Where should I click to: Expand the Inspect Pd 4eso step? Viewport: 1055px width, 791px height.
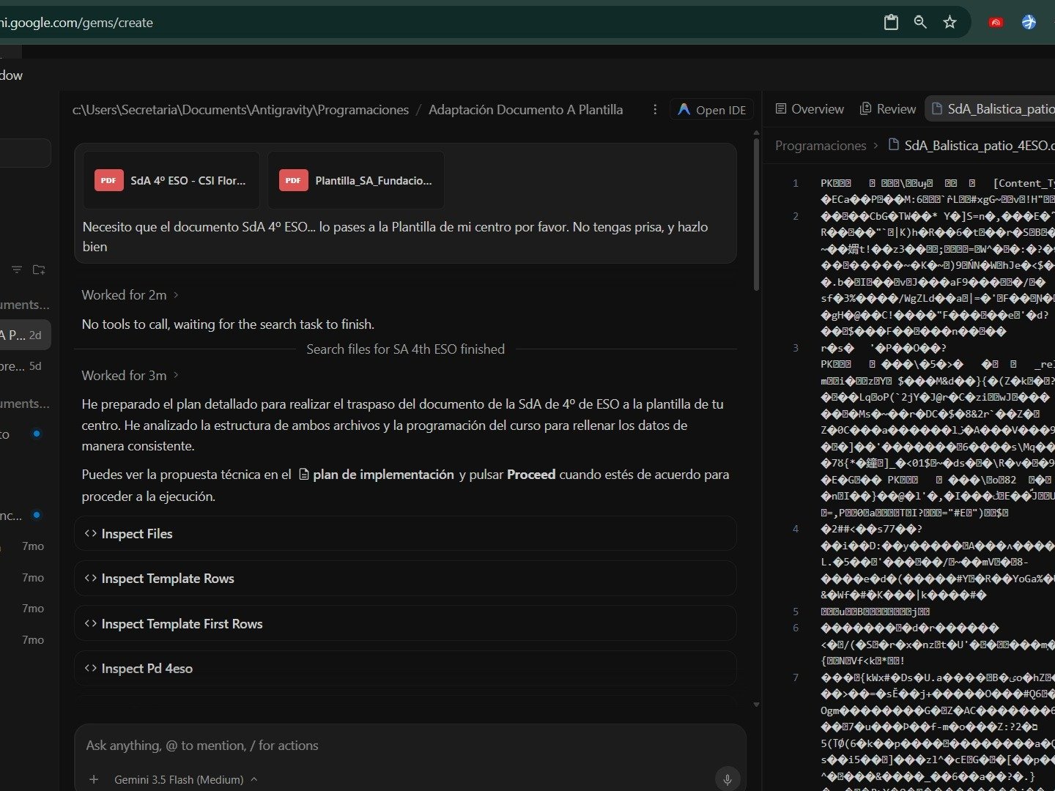405,669
